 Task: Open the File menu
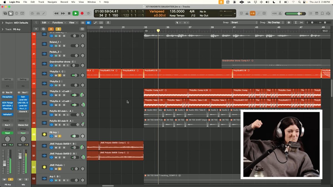pyautogui.click(x=25, y=2)
